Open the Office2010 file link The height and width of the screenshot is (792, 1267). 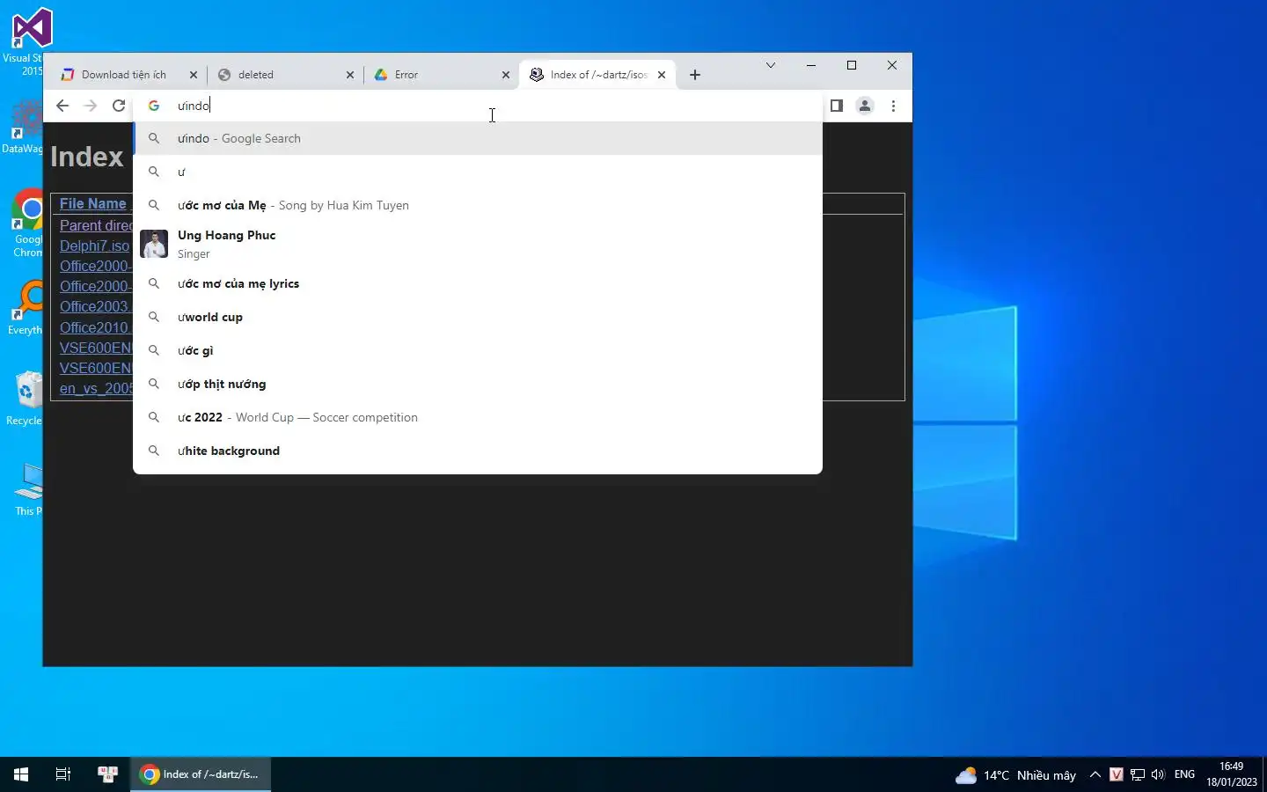(96, 327)
